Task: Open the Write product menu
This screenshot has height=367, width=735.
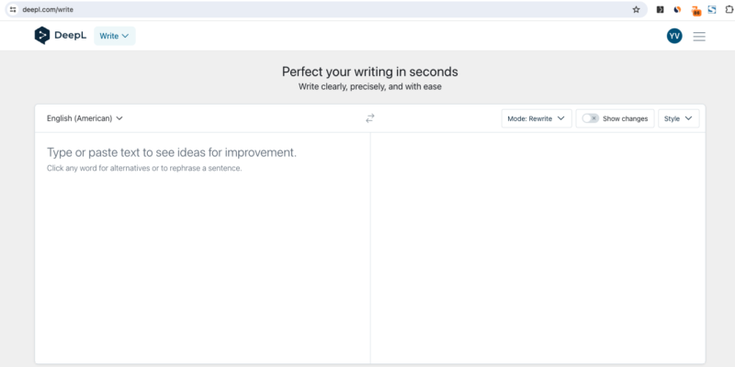Action: (x=114, y=36)
